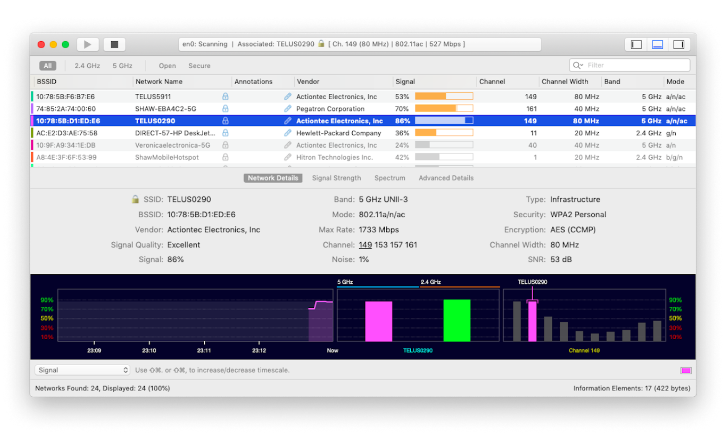Sort by the Channel Width column header
Screen dimensions: 724x440
[x=569, y=81]
